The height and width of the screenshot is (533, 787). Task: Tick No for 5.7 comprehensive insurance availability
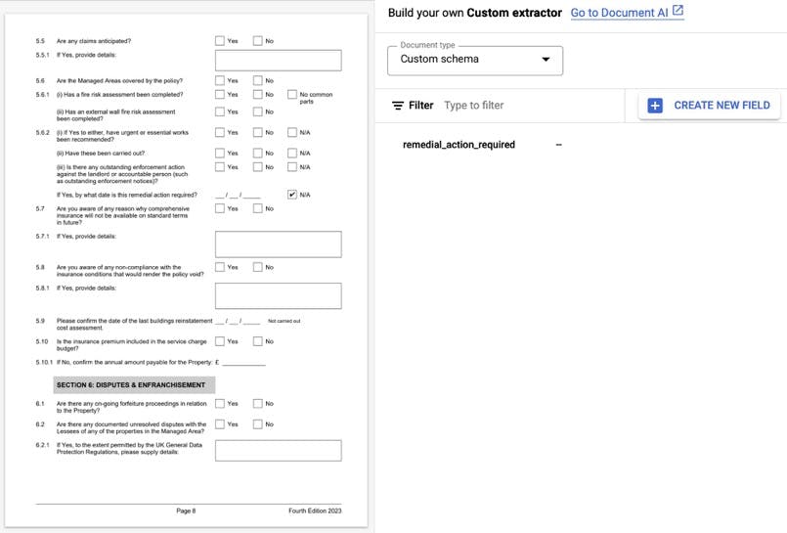click(257, 208)
